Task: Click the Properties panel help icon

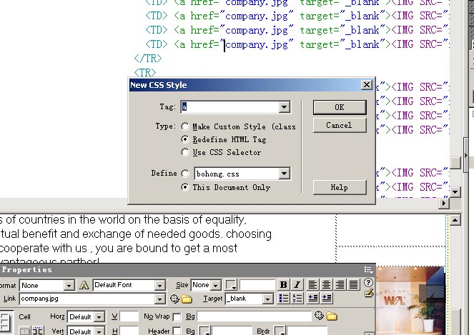Action: click(x=368, y=283)
